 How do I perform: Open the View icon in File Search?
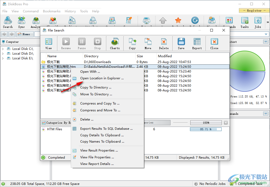49,44
